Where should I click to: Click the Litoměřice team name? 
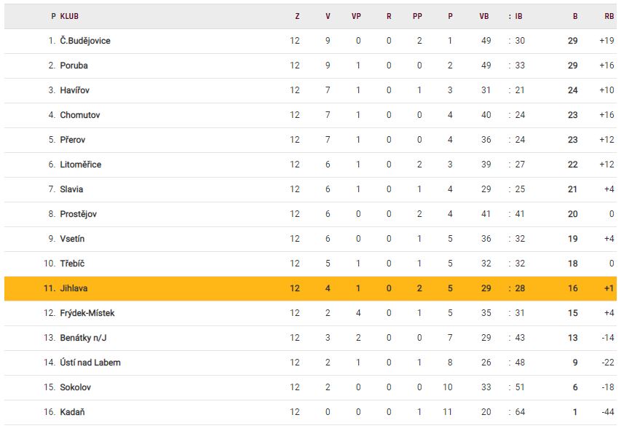[81, 165]
